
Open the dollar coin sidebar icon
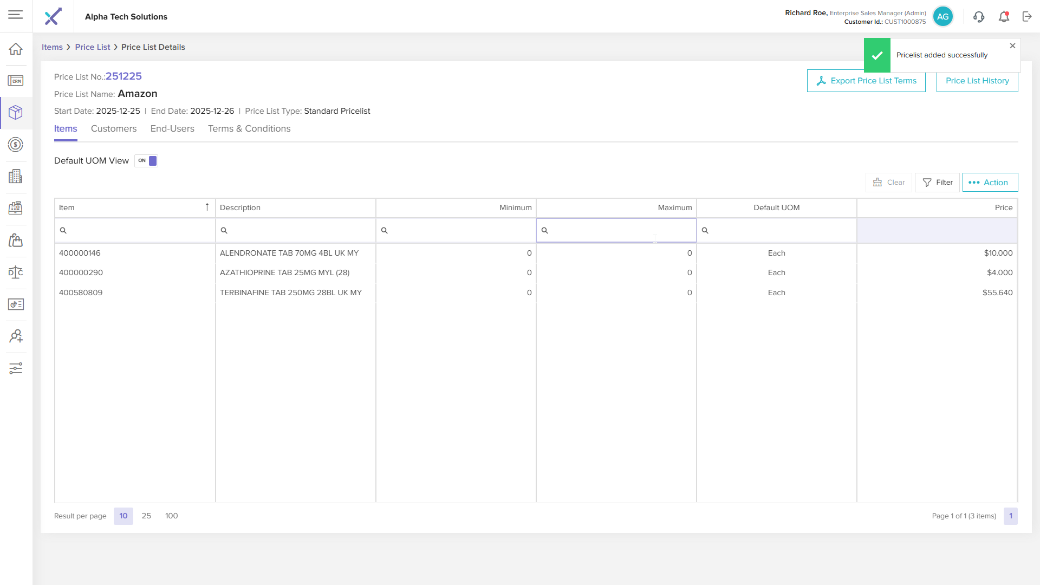[x=16, y=145]
